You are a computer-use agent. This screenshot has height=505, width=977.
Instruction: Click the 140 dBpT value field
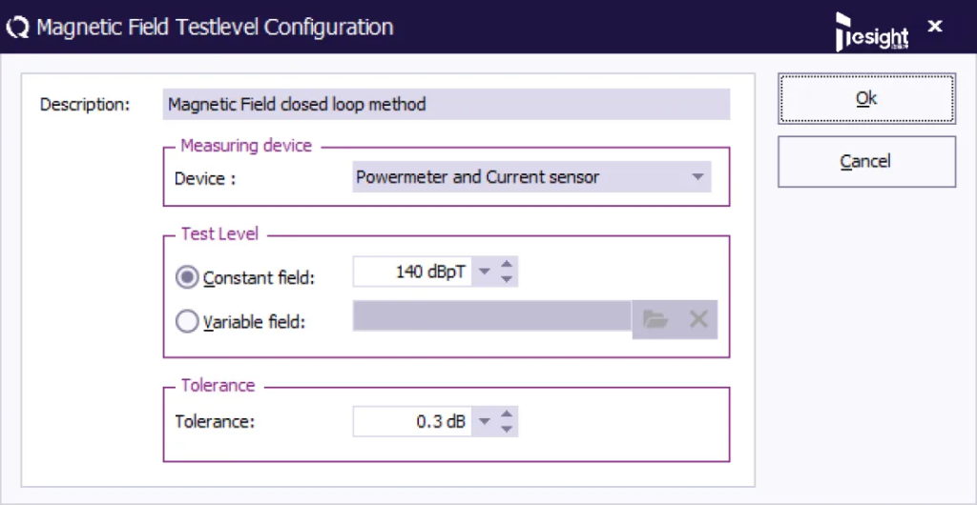point(412,272)
